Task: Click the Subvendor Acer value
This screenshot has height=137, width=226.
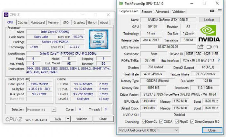Action: tap(154, 54)
